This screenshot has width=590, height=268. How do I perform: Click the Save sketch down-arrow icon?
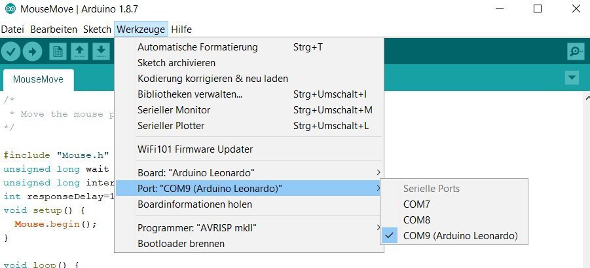pos(101,52)
